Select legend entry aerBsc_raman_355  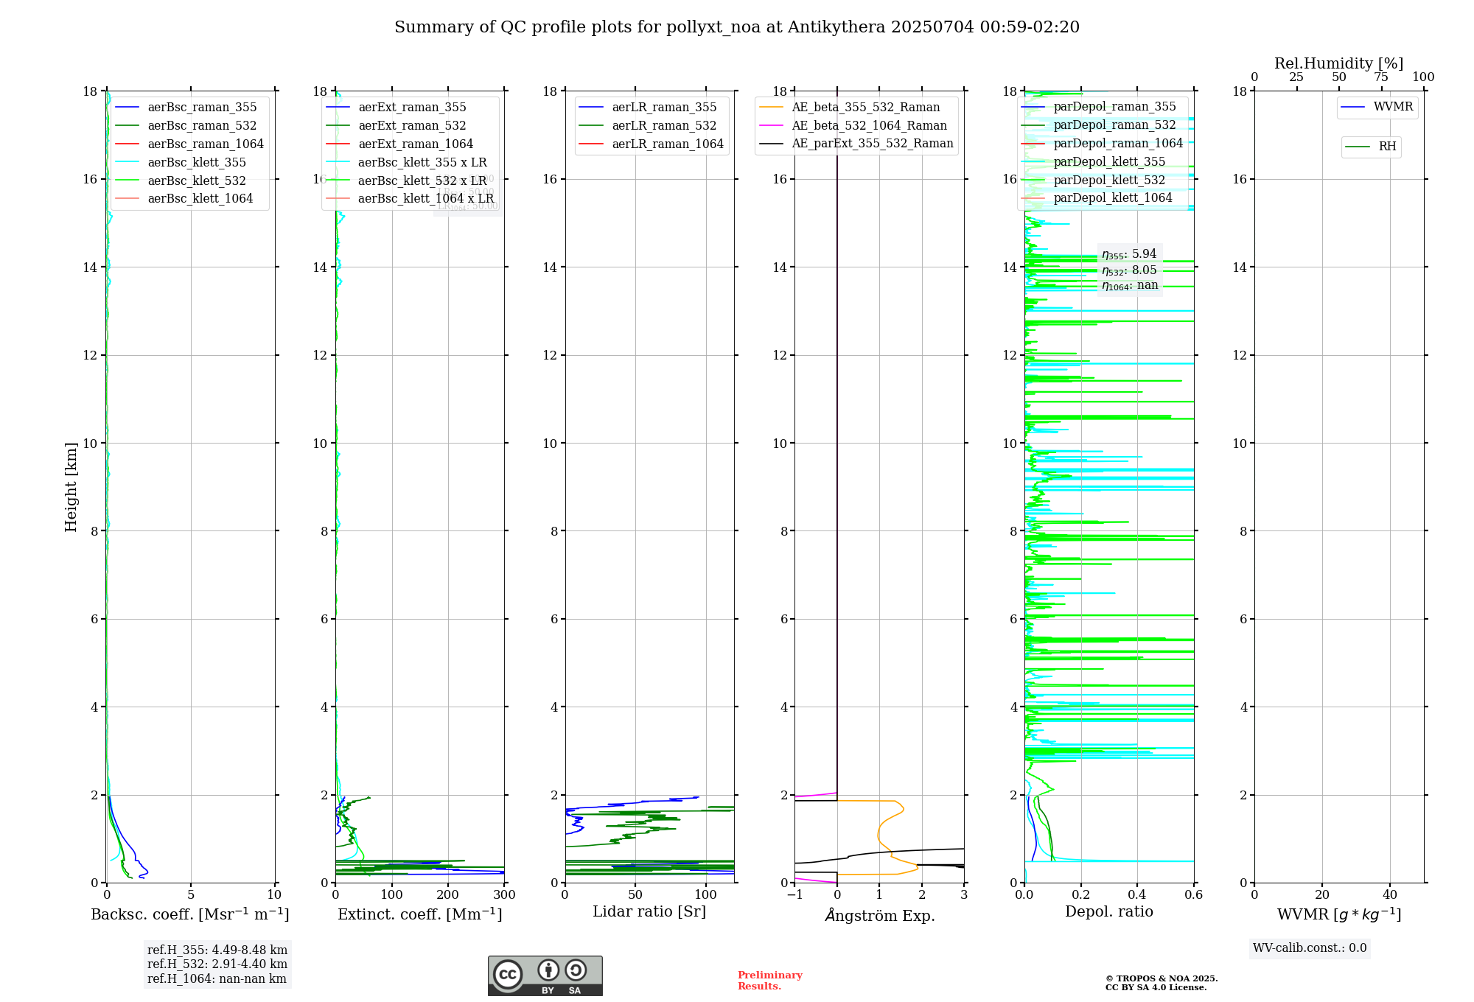pos(186,108)
